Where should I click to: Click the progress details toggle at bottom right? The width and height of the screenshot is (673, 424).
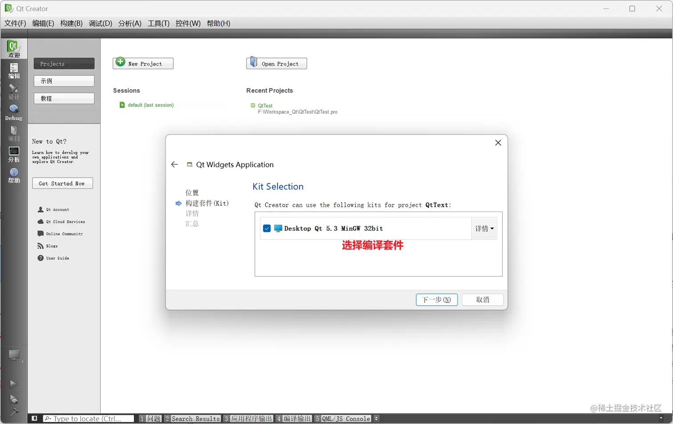click(661, 418)
